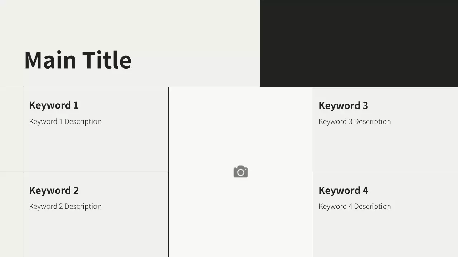458x257 pixels.
Task: Click the camera icon in the picture placeholder
Action: click(x=240, y=172)
